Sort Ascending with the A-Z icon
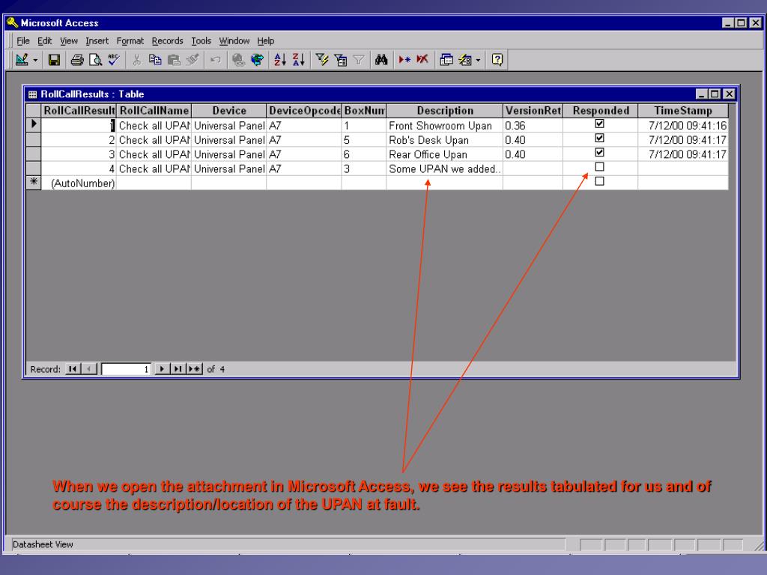This screenshot has height=575, width=767. coord(280,60)
